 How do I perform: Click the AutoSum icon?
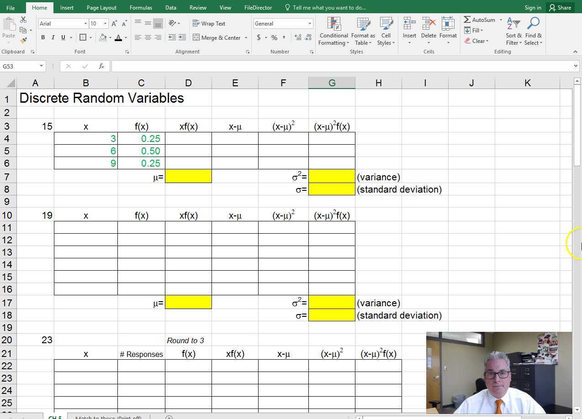(x=466, y=20)
